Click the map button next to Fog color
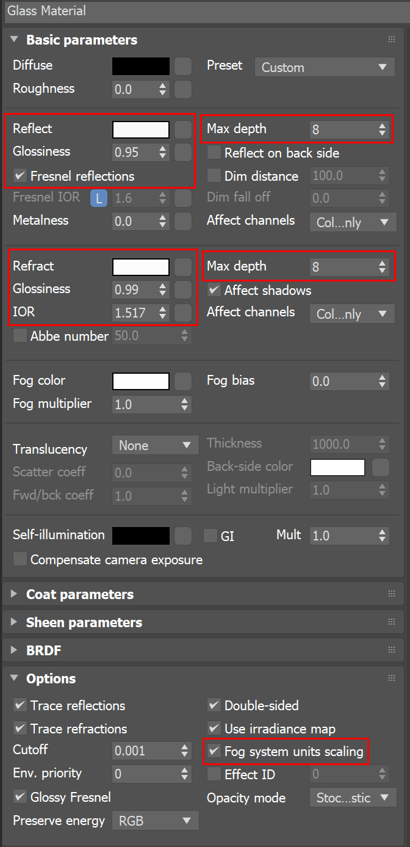 [x=183, y=381]
